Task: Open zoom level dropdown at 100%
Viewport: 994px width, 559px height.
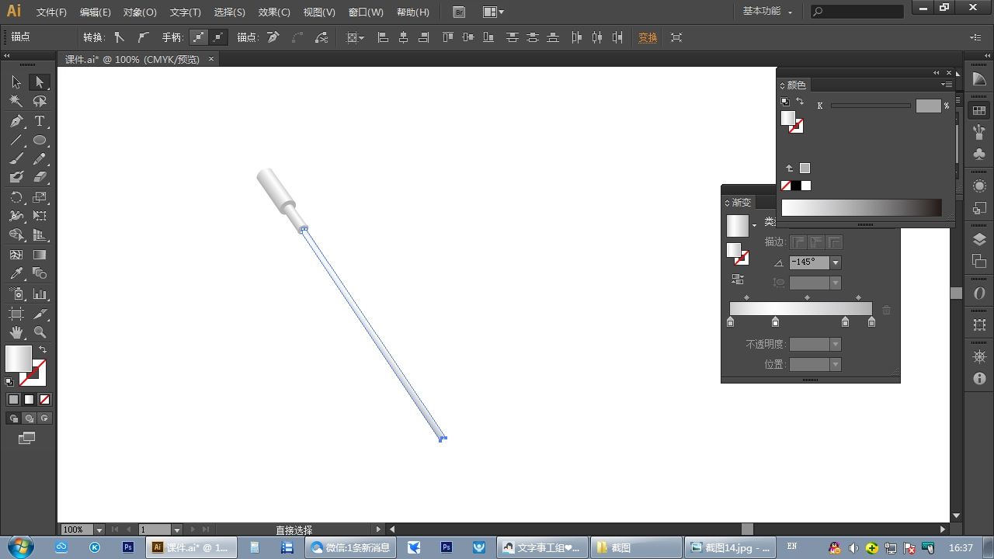Action: click(99, 529)
